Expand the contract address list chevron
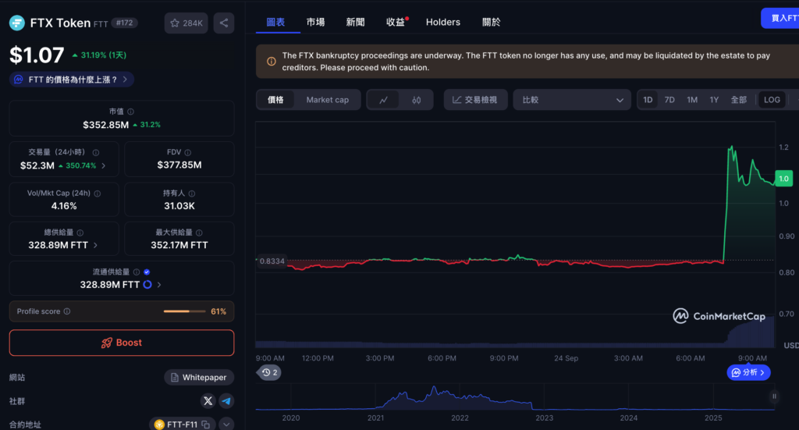 226,425
